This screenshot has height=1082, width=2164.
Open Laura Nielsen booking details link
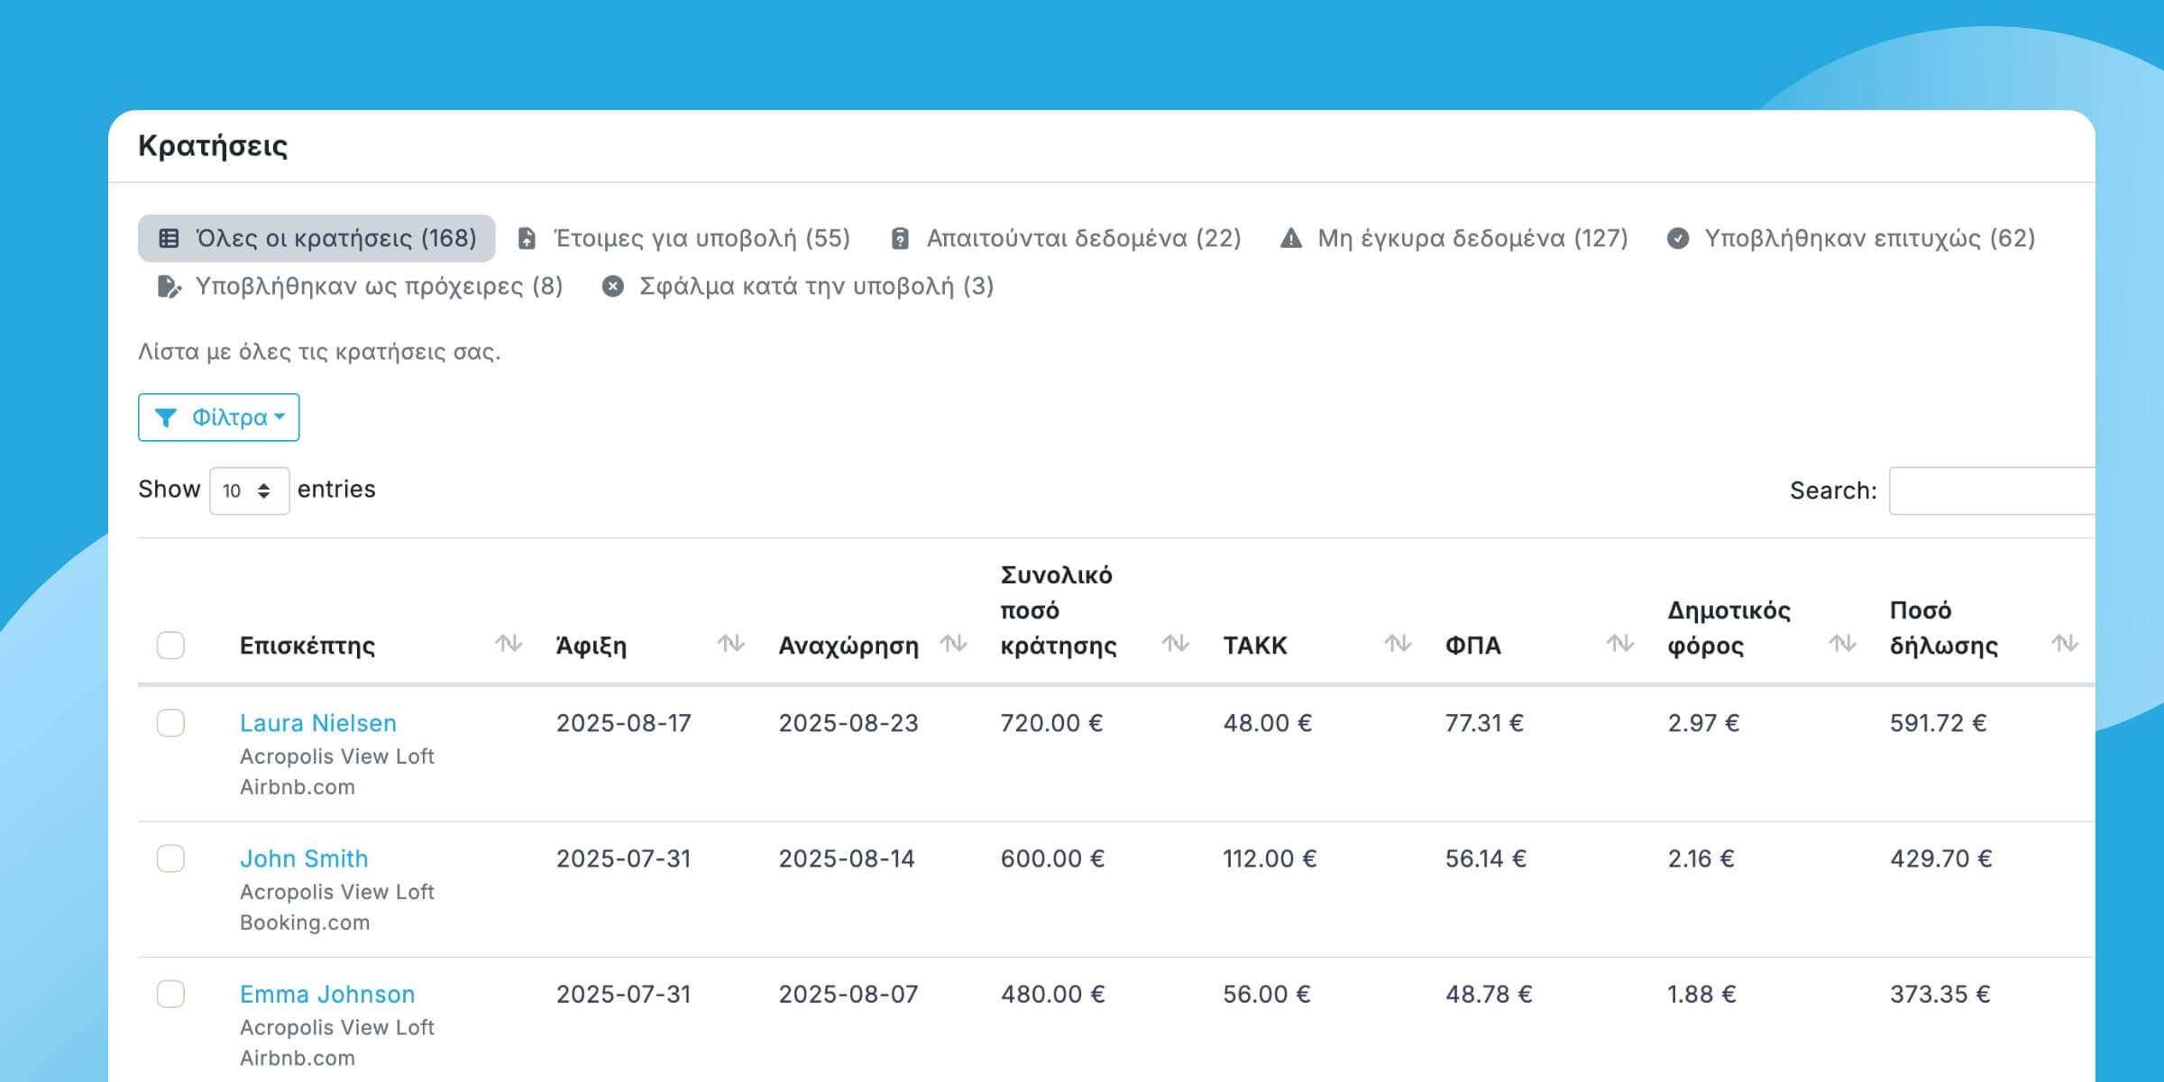(317, 723)
